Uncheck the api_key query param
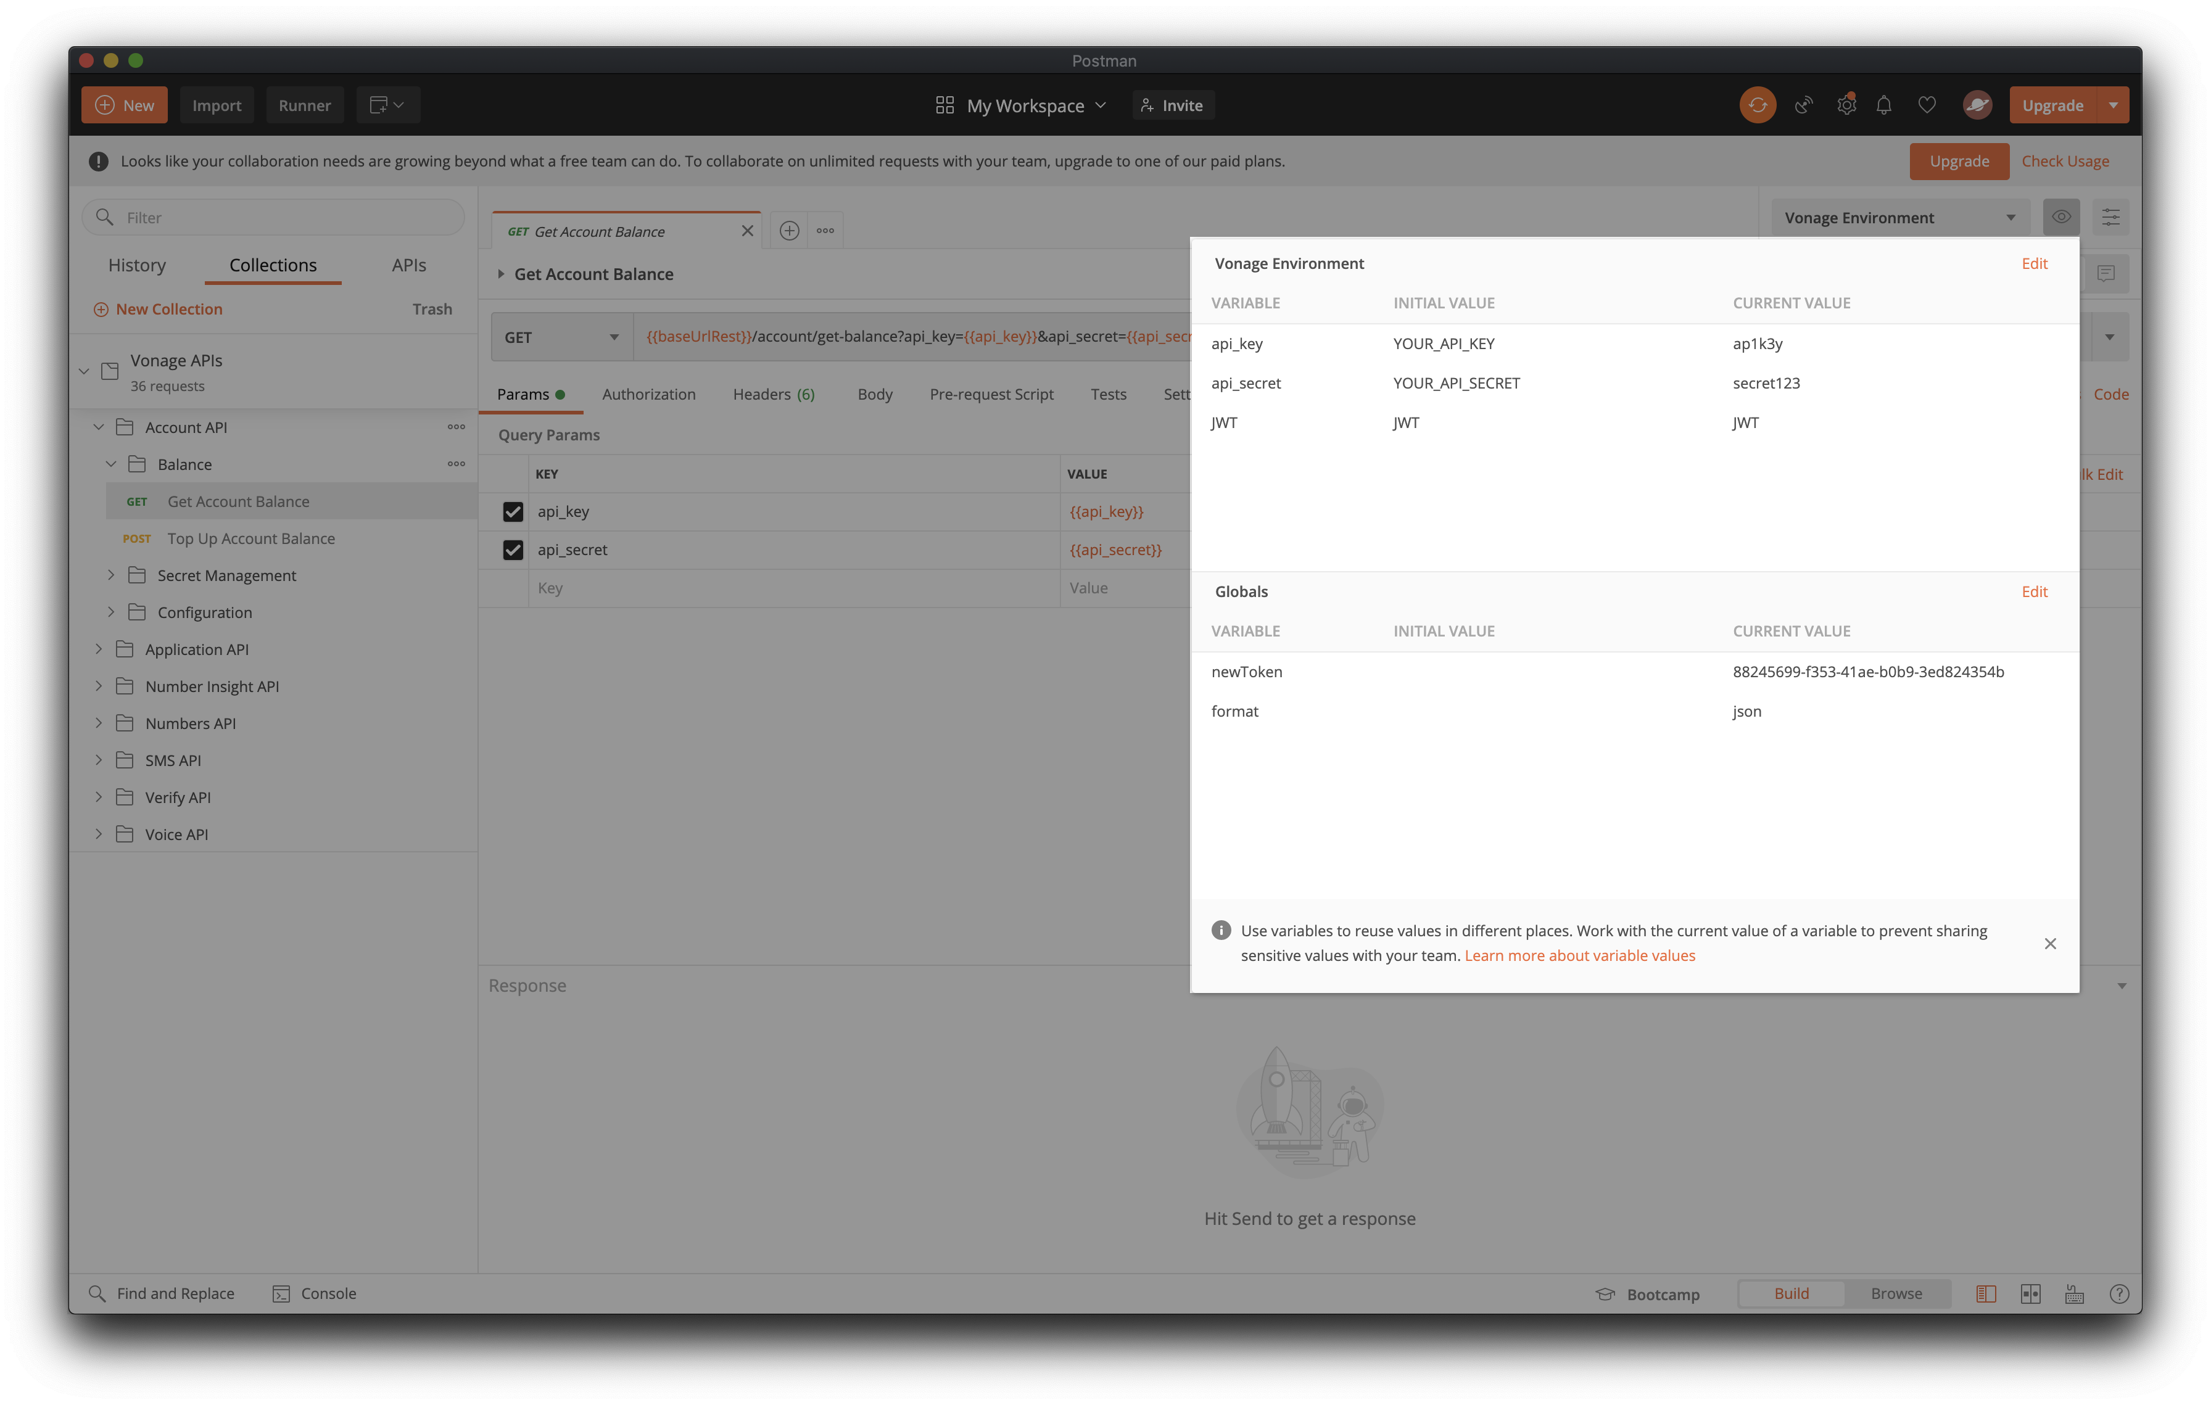 coord(513,511)
